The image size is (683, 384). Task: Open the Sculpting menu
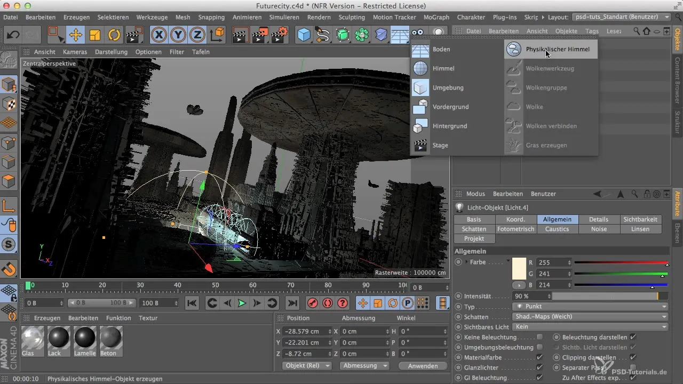pos(352,17)
